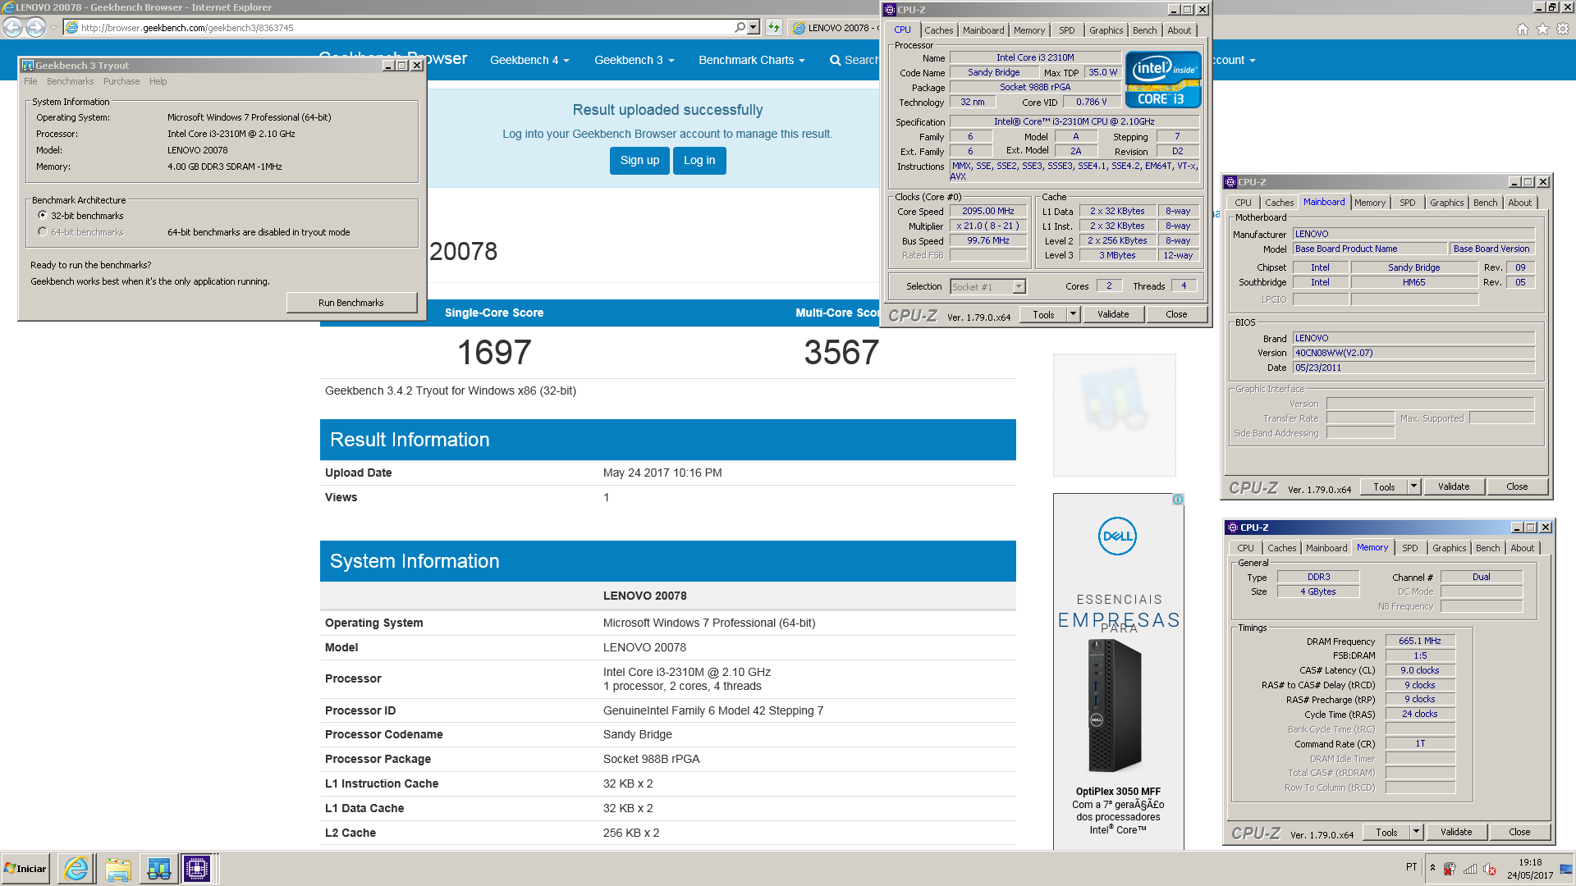Select 32-bit benchmarks radio button
This screenshot has width=1576, height=886.
(42, 215)
